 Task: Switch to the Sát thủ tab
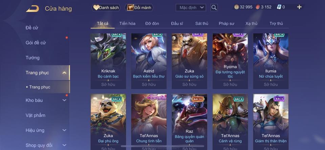(202, 24)
